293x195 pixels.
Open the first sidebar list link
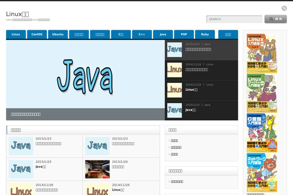pyautogui.click(x=174, y=140)
